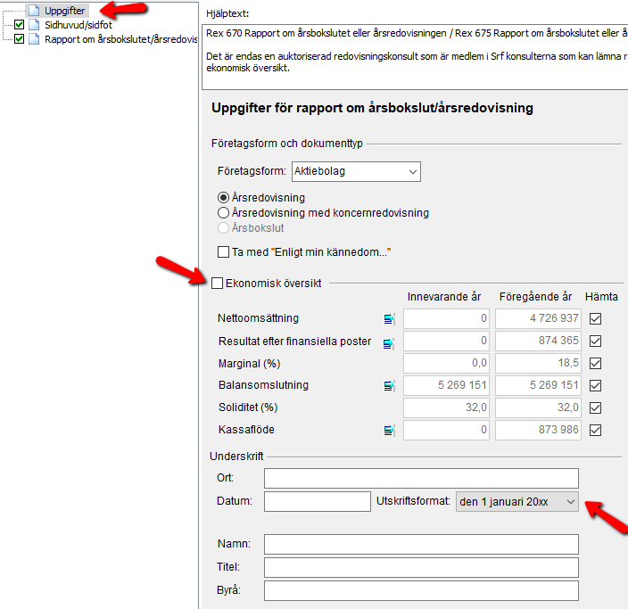Image resolution: width=628 pixels, height=609 pixels.
Task: Click into the Datum input field
Action: tap(318, 501)
